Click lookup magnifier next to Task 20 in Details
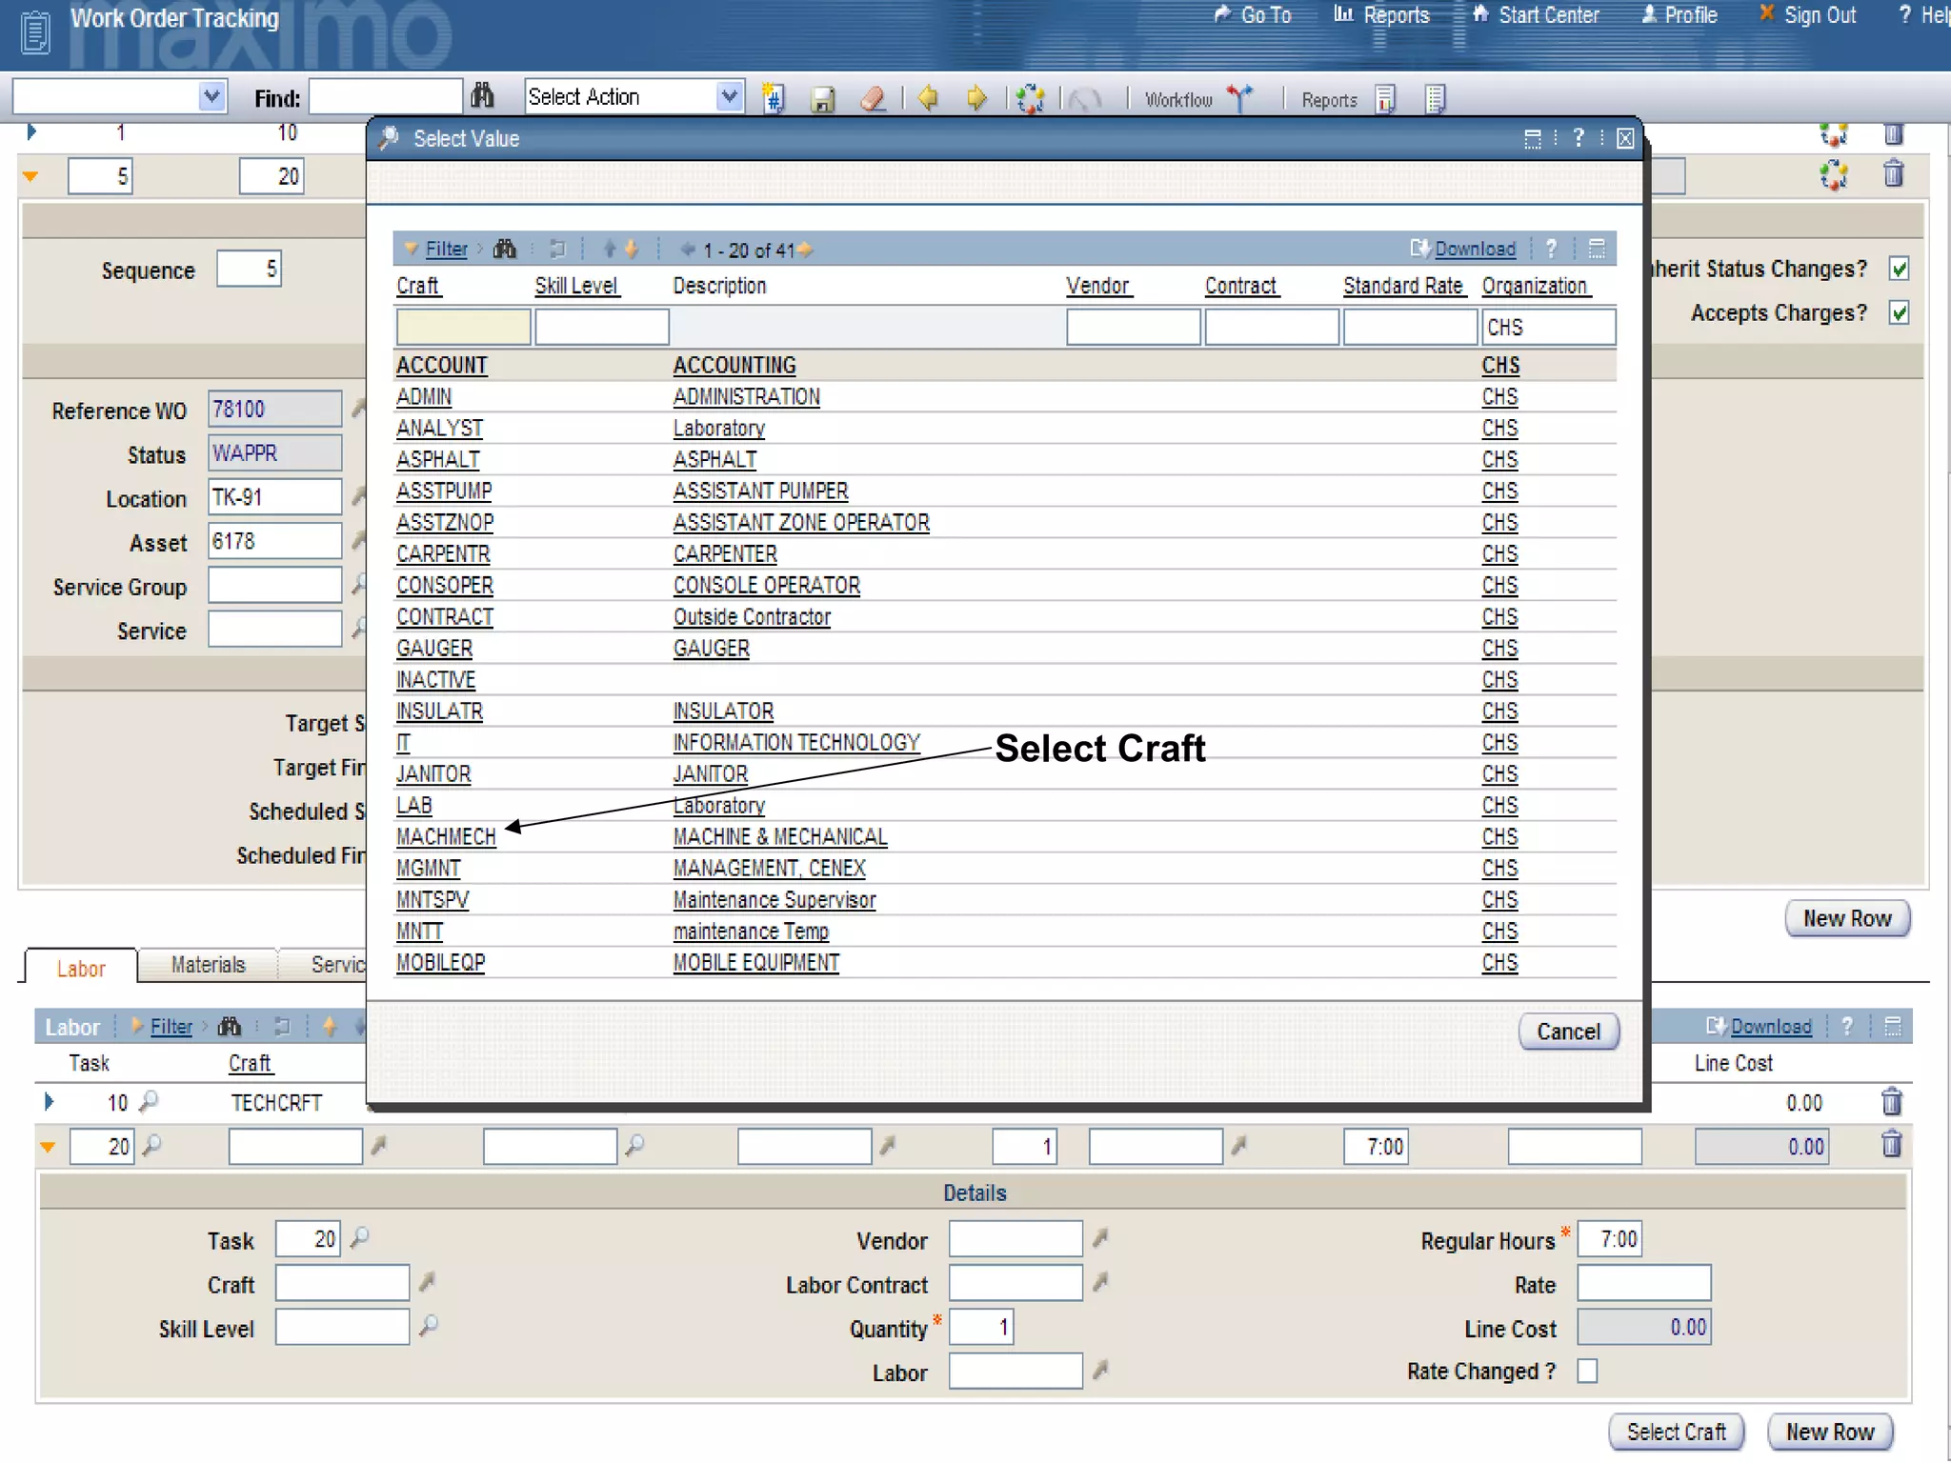 359,1238
